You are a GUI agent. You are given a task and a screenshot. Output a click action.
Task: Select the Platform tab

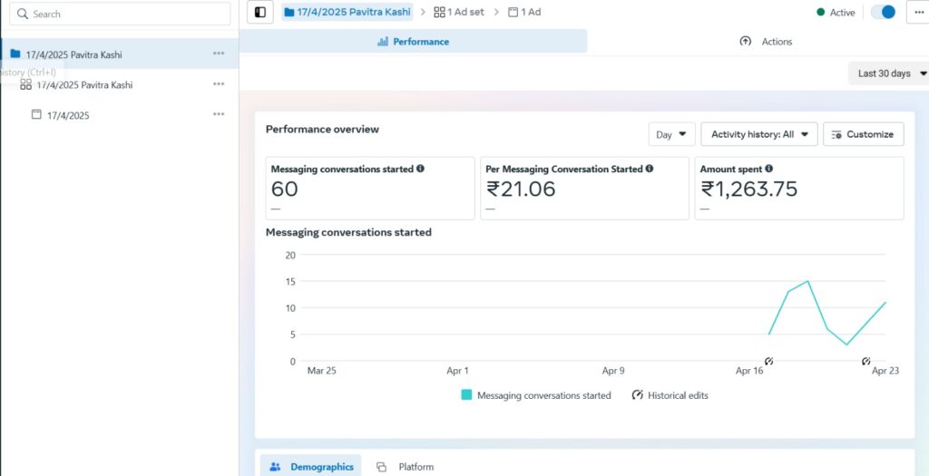pyautogui.click(x=406, y=467)
